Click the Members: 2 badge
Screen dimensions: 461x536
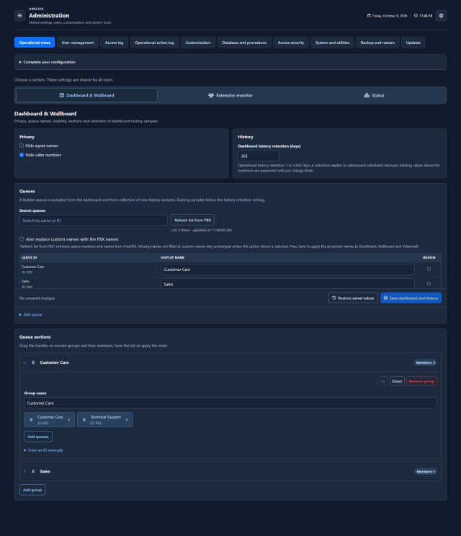426,362
